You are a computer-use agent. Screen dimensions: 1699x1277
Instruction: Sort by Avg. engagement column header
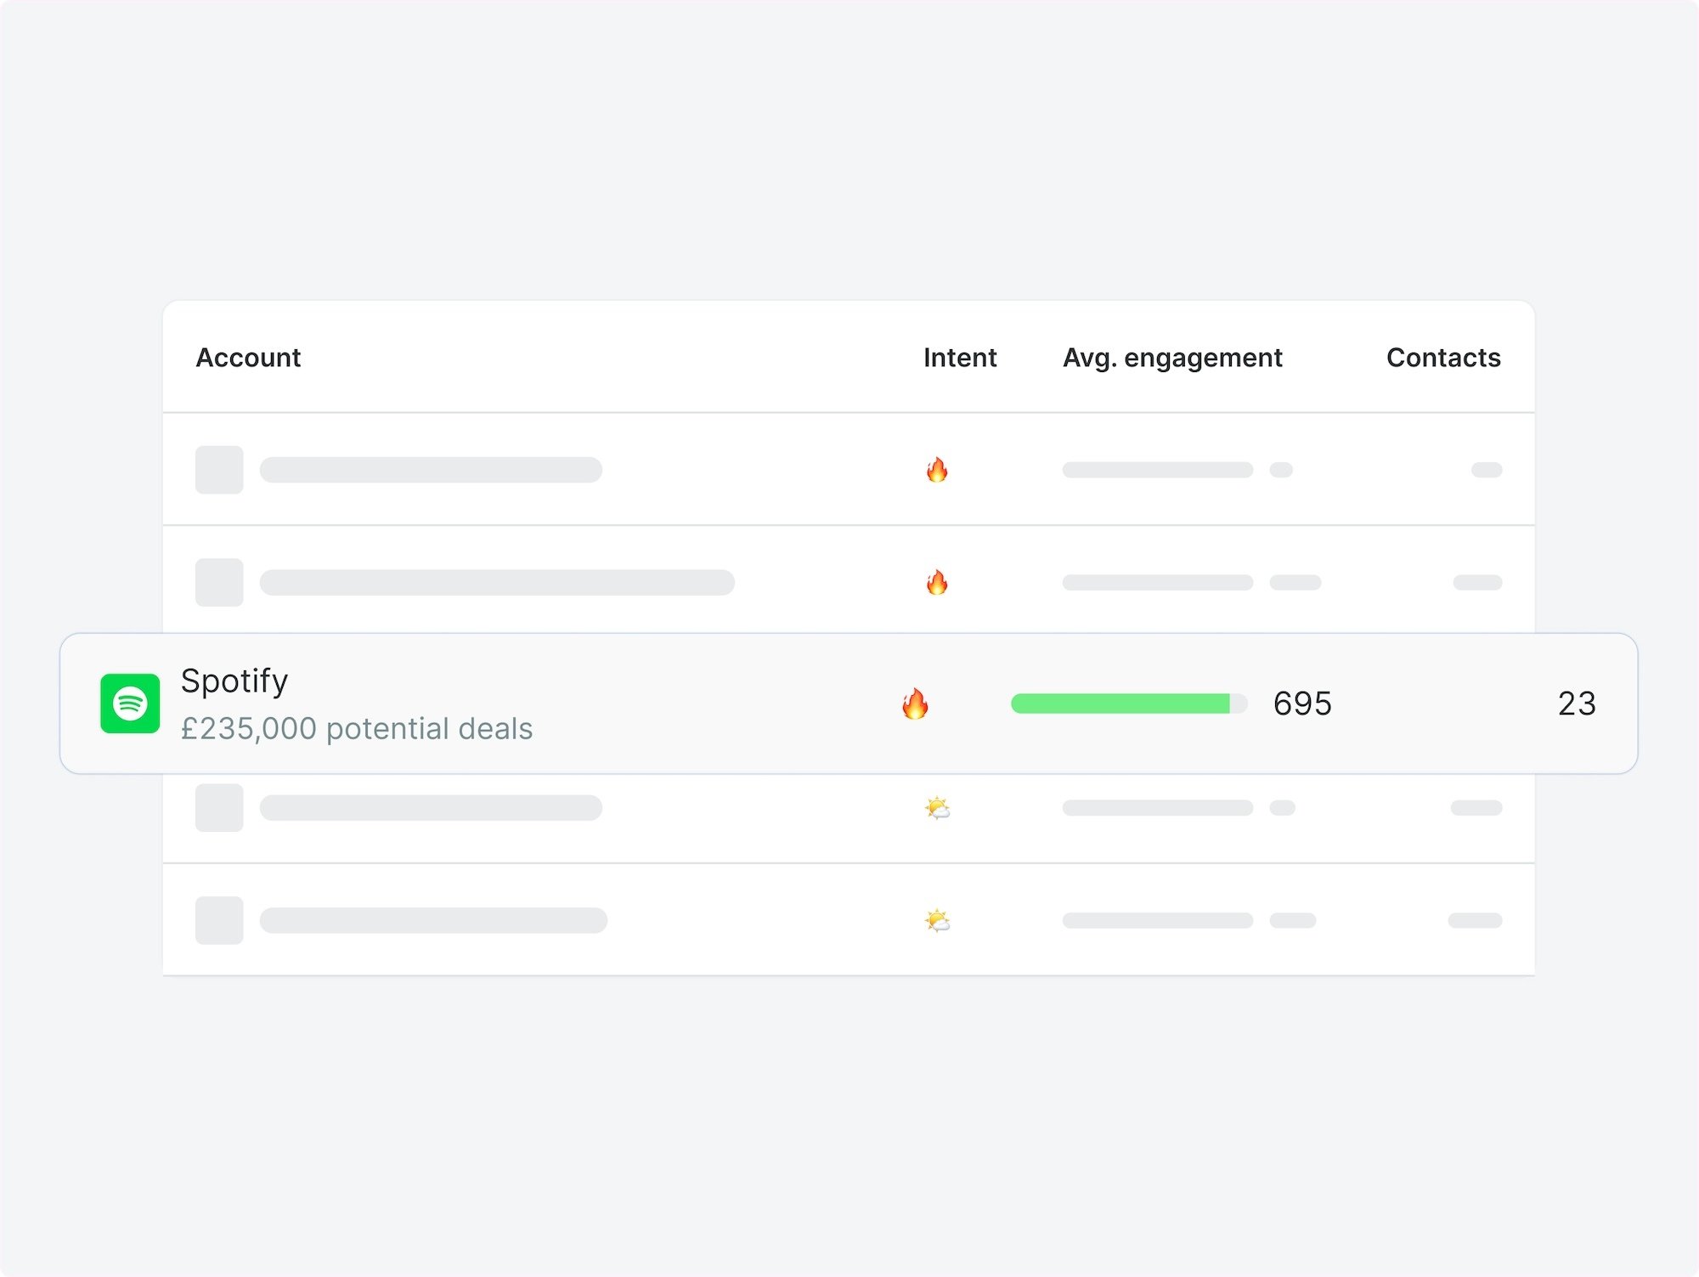1172,358
